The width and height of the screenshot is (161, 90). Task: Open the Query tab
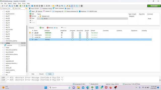coord(68,8)
